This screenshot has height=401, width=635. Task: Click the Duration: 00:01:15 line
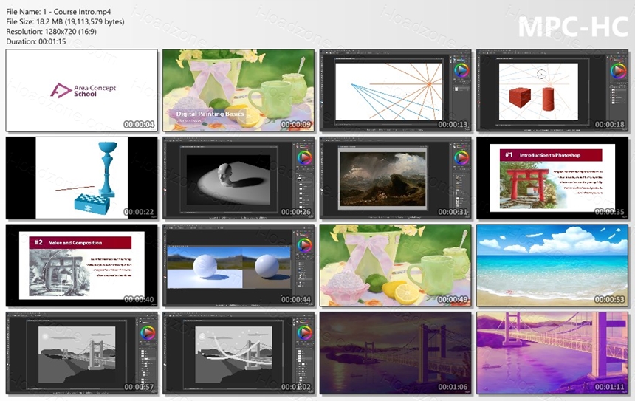pos(36,41)
